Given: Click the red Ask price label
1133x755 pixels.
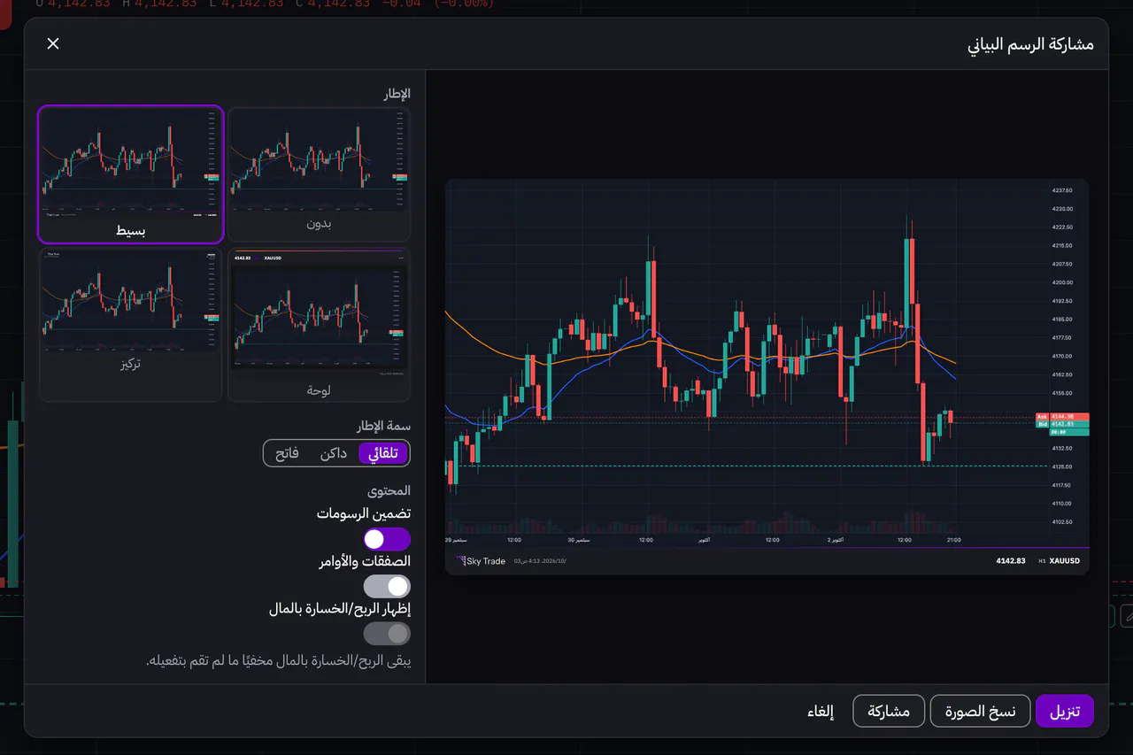Looking at the screenshot, I should pyautogui.click(x=1061, y=416).
